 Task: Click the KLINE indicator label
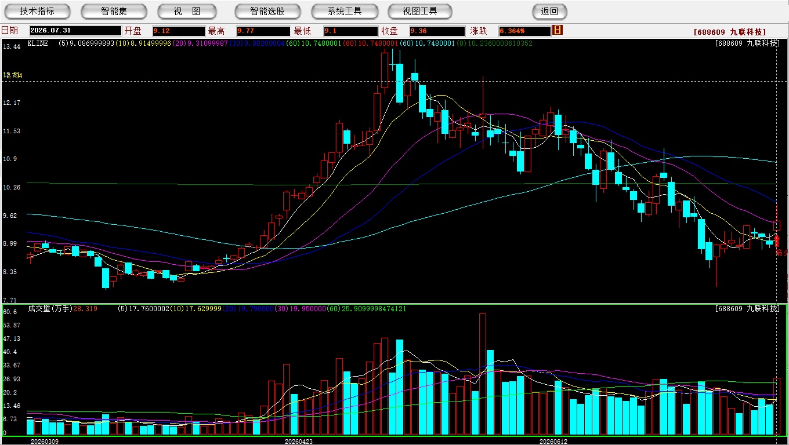38,43
